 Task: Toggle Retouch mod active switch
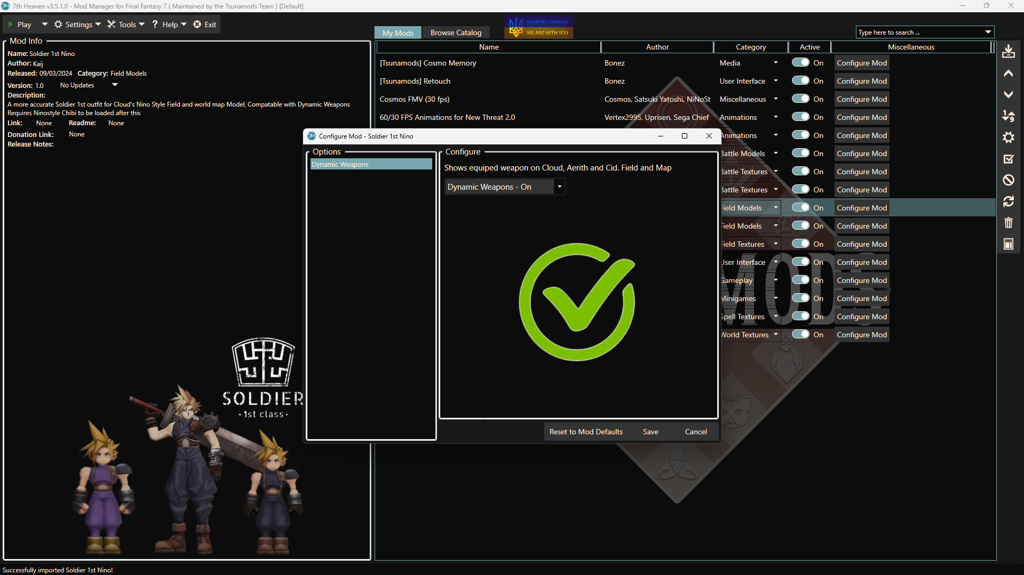(x=800, y=80)
